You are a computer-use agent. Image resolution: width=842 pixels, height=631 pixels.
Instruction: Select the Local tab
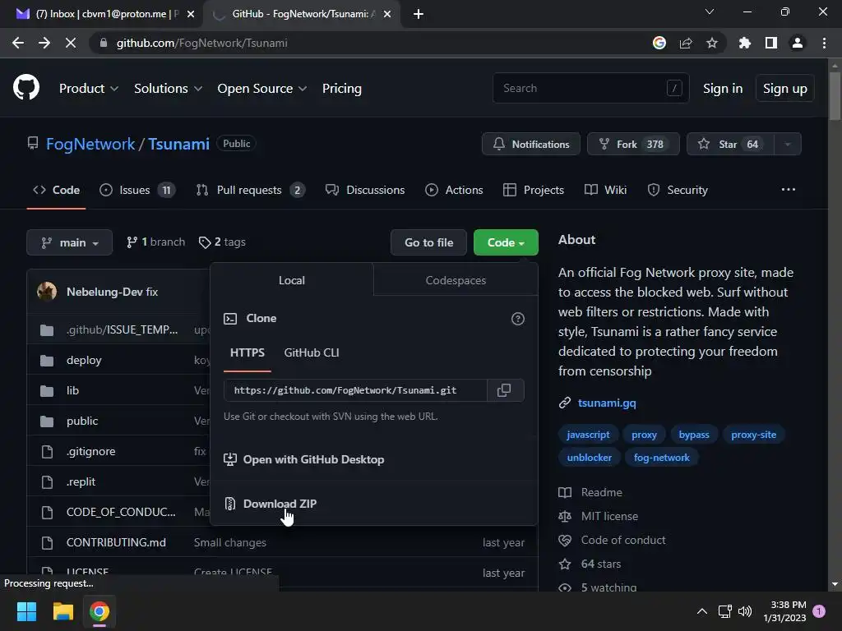(292, 280)
